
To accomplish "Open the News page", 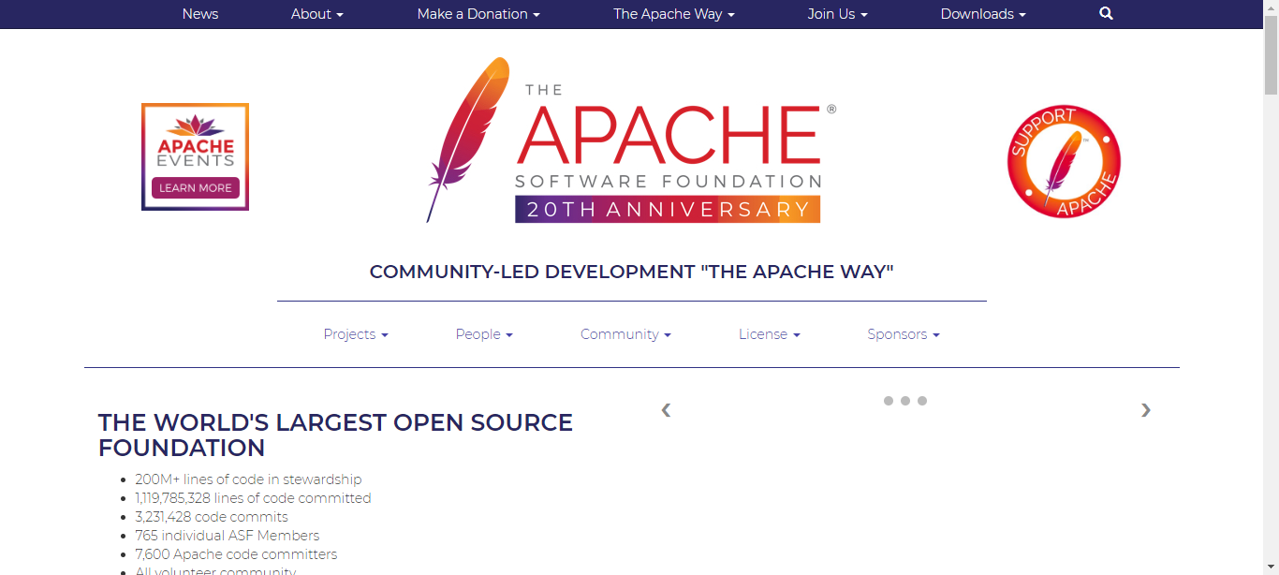I will [200, 14].
